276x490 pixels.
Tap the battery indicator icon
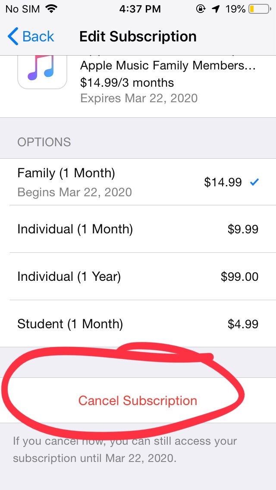click(259, 9)
